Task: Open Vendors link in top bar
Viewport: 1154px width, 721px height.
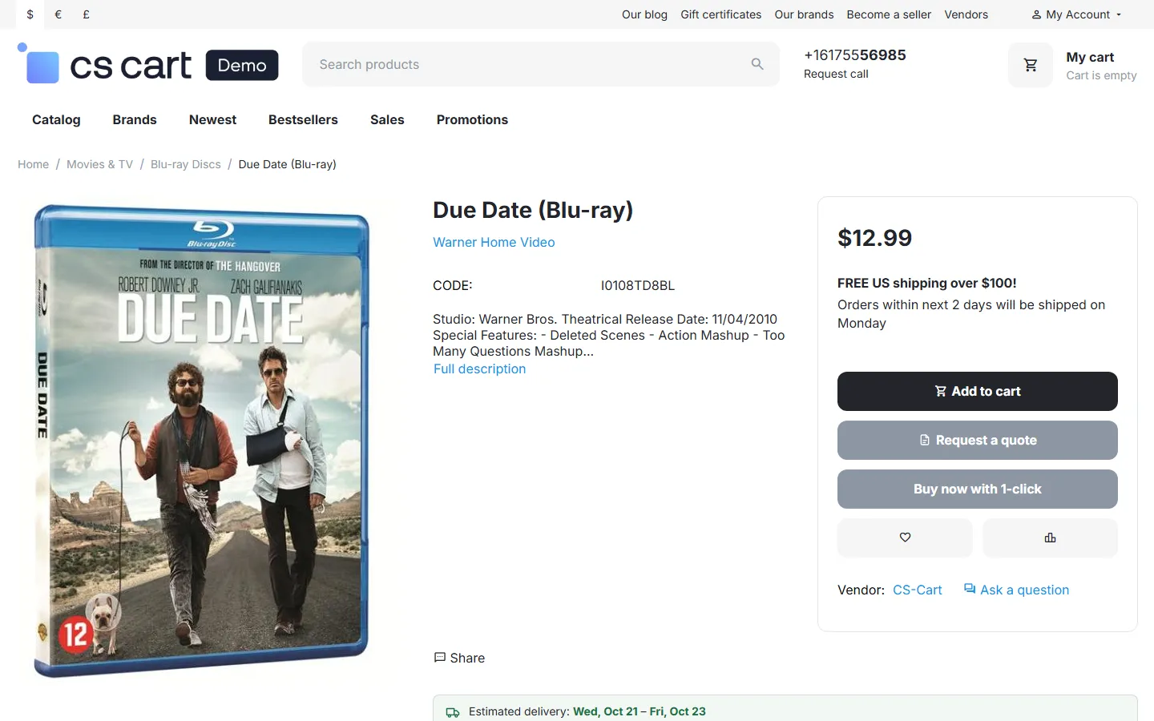Action: (966, 14)
